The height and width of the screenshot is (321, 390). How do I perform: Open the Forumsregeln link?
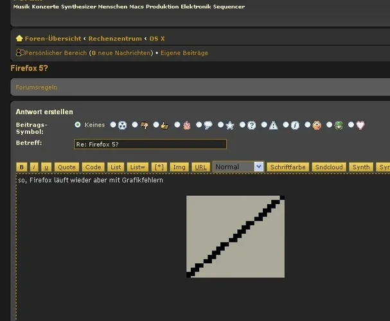[x=37, y=87]
